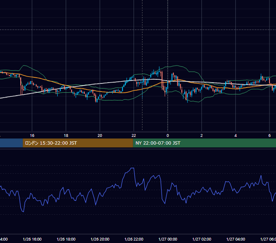Click the hour label 22 on the upper time axis
Screen dimensions: 276x243
tap(134, 136)
